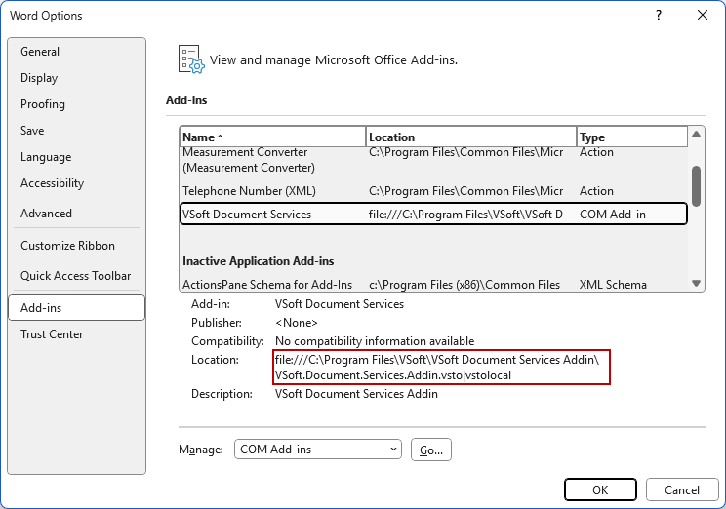The image size is (726, 509).
Task: Click COM Add-in type cell
Action: click(613, 215)
